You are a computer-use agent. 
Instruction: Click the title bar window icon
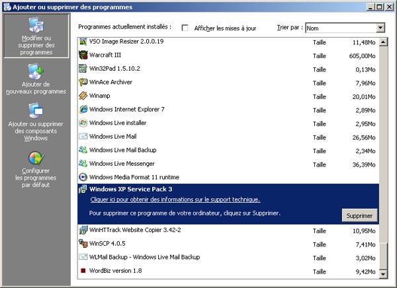click(x=7, y=7)
